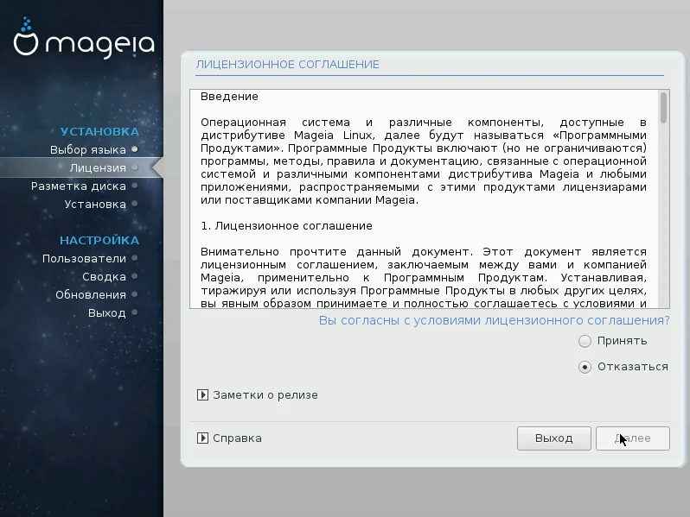Image resolution: width=690 pixels, height=517 pixels.
Task: Click the Mageia logo
Action: (x=84, y=39)
